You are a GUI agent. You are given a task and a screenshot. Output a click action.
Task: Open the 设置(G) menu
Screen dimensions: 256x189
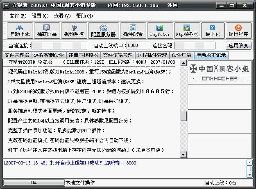tap(40, 16)
